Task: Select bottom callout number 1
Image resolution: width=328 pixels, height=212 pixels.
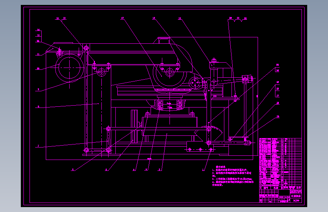Action: (x=203, y=170)
